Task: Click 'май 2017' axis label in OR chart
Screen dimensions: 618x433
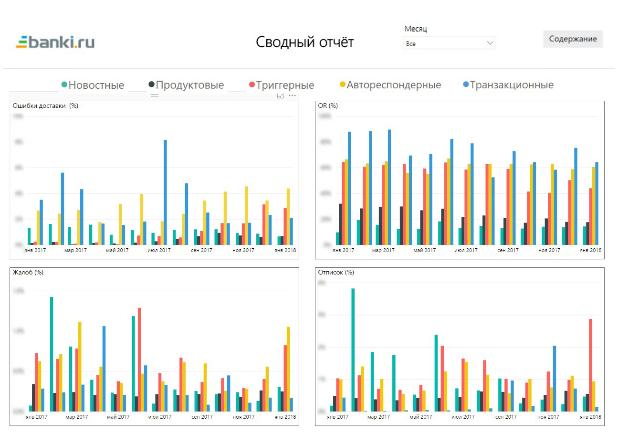Action: coord(425,250)
